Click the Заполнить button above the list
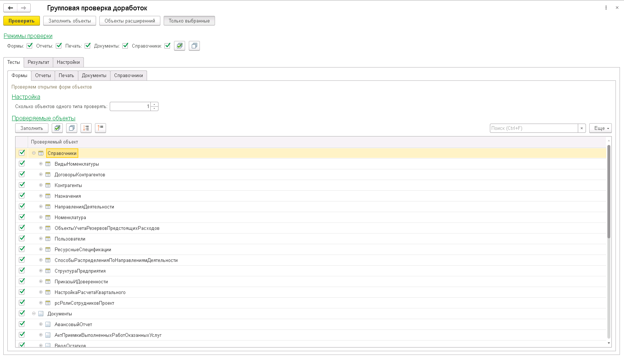Image resolution: width=624 pixels, height=356 pixels. click(32, 128)
